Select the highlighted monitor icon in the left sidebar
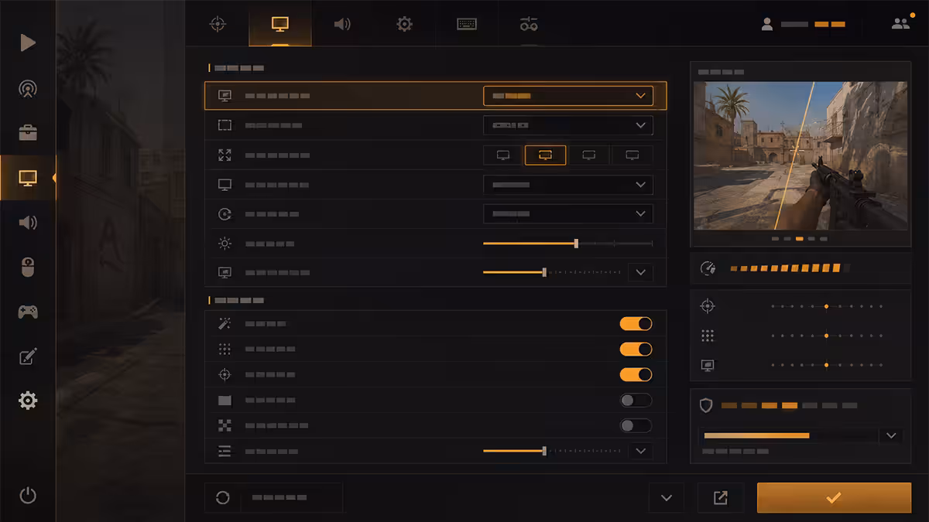 28,178
